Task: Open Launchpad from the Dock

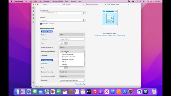Action: [x=23, y=92]
